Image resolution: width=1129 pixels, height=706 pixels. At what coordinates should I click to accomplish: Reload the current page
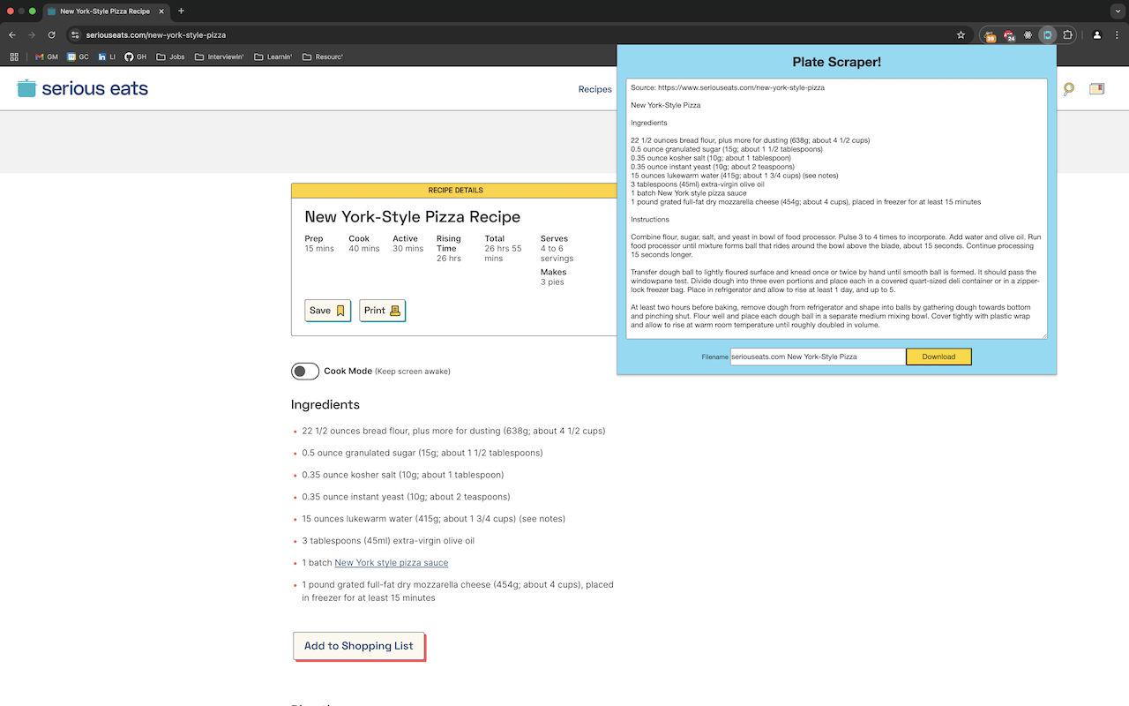(52, 35)
